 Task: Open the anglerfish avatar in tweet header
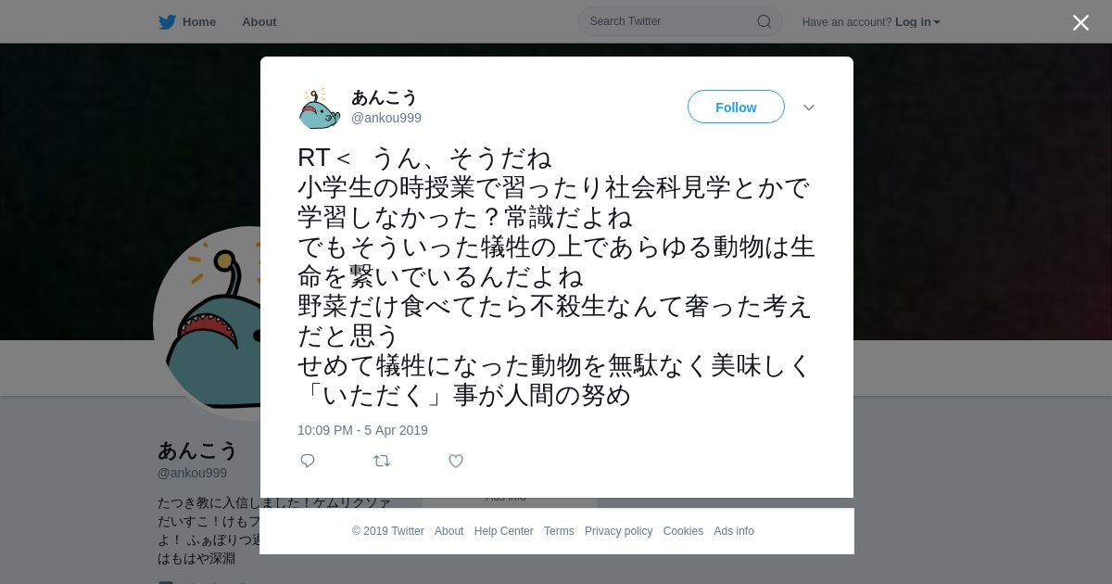click(319, 108)
